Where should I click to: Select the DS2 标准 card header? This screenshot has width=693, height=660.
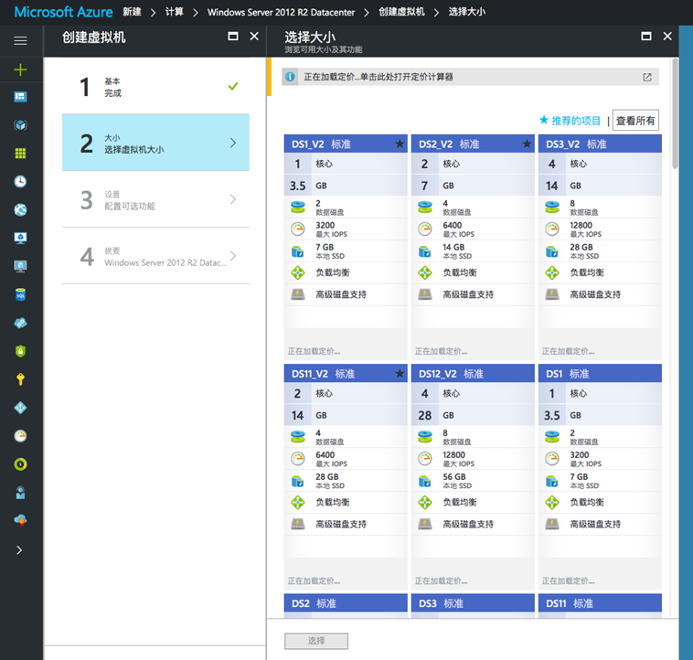(x=346, y=603)
